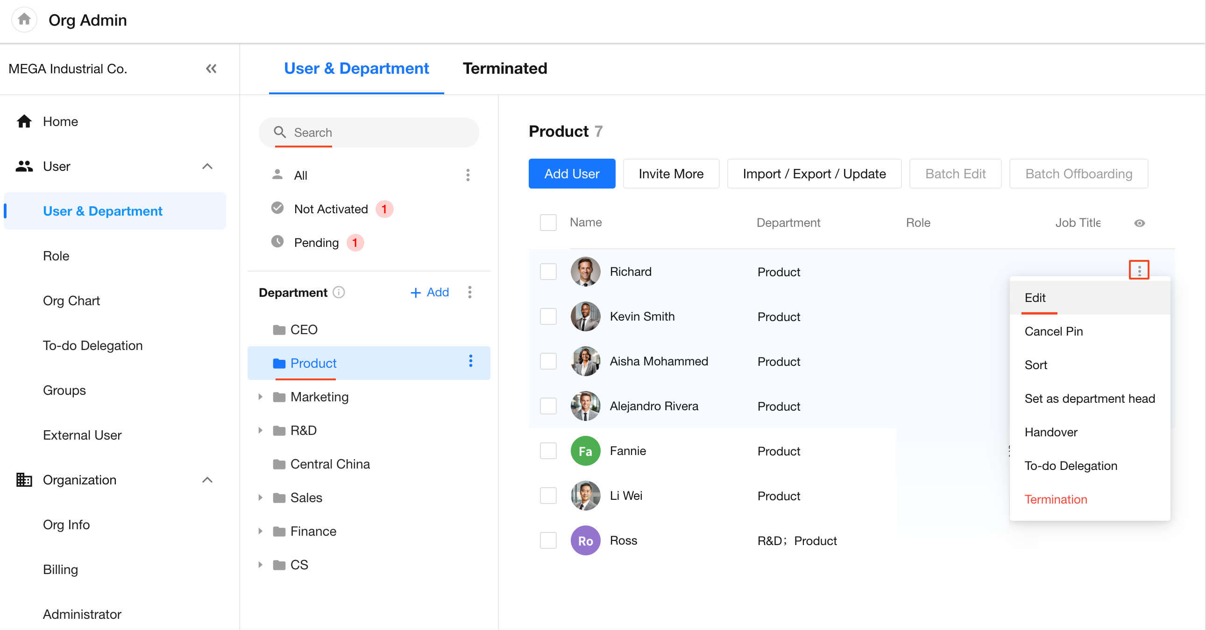Image resolution: width=1206 pixels, height=630 pixels.
Task: Collapse the User section in sidebar
Action: (207, 167)
